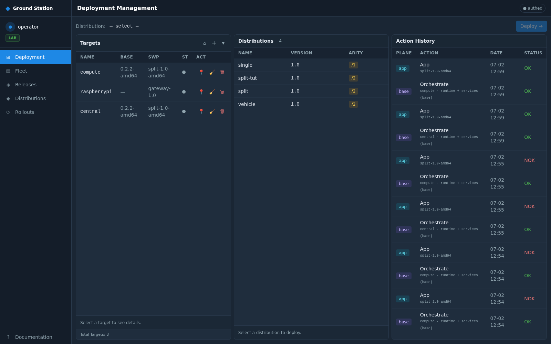551x344 pixels.
Task: Select the raspberrypi target name
Action: (96, 92)
